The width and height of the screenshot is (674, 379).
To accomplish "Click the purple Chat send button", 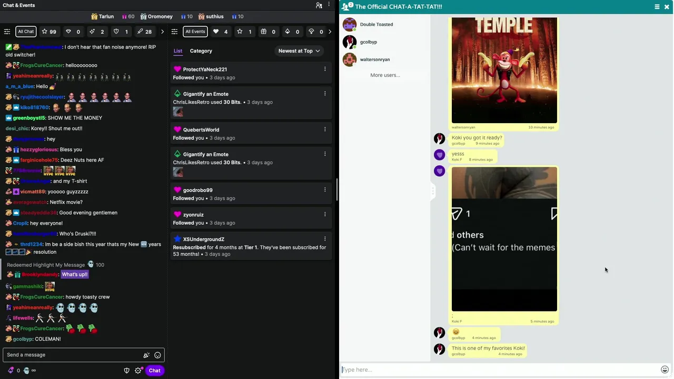I will [x=154, y=371].
